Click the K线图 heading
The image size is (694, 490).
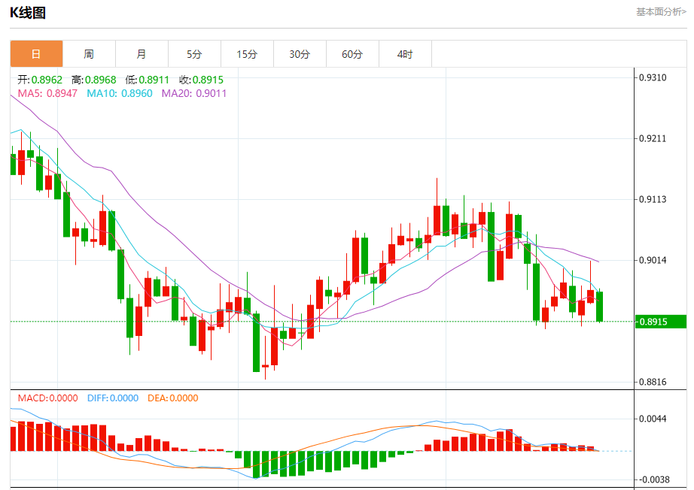pos(28,13)
